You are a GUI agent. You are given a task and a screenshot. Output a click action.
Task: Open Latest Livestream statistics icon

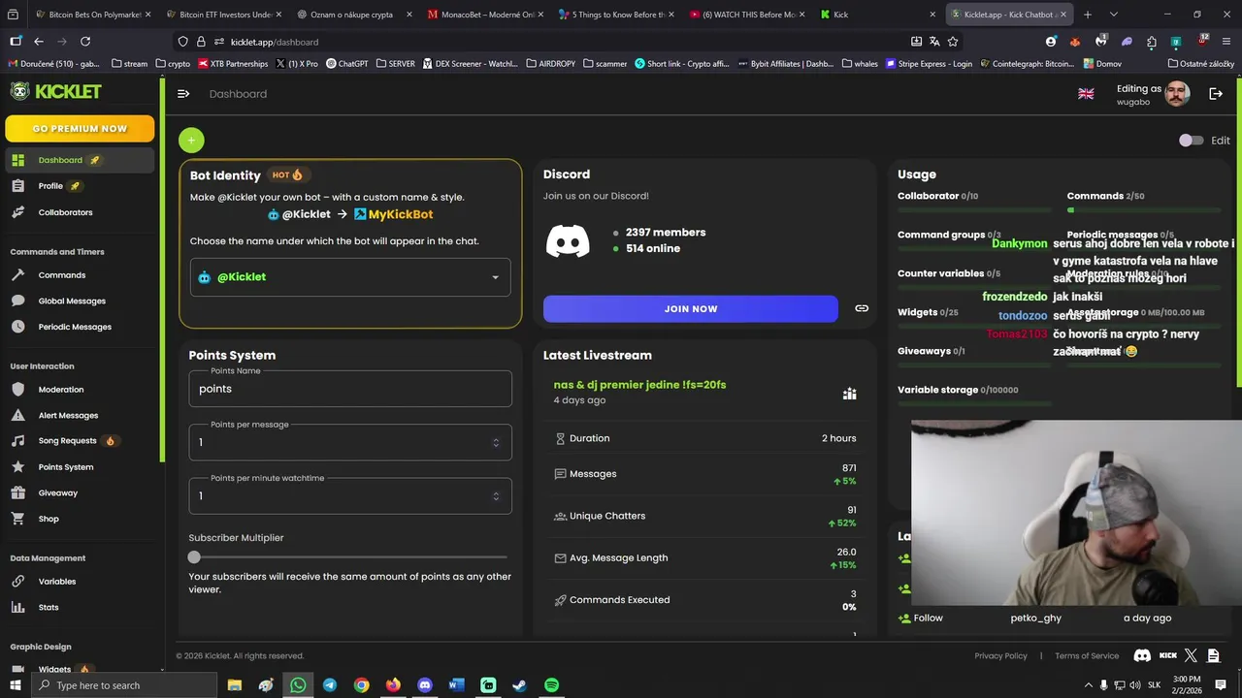click(849, 394)
